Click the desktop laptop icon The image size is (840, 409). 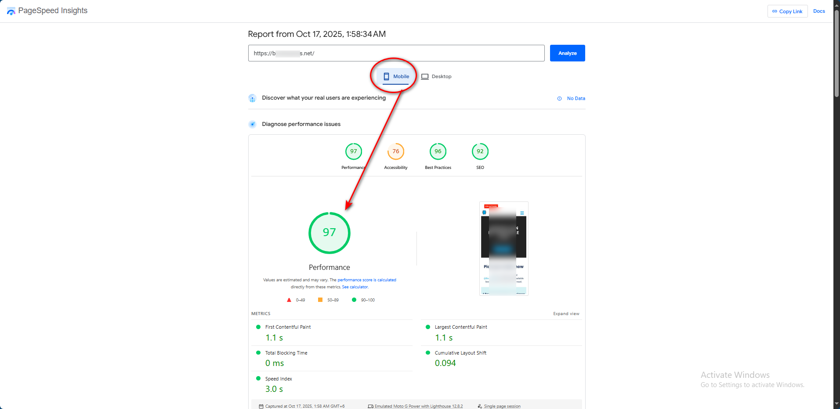pos(425,76)
